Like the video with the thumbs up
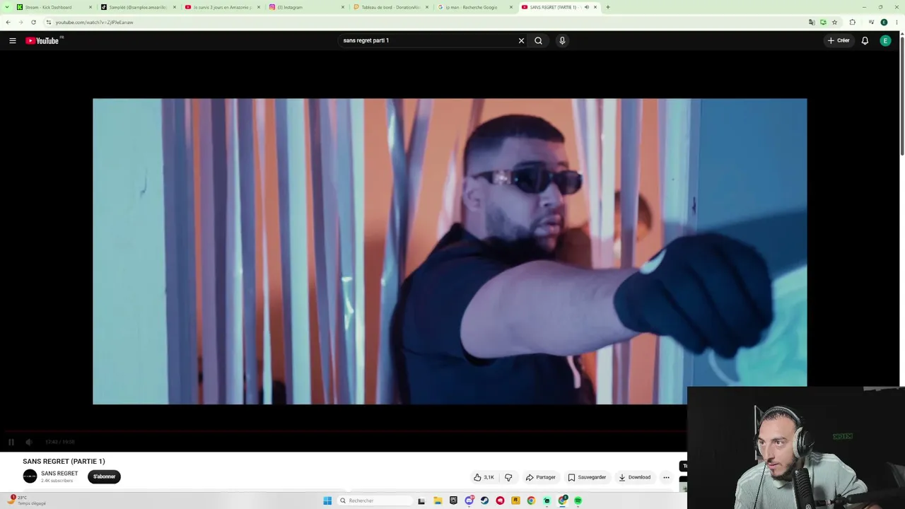 point(484,477)
